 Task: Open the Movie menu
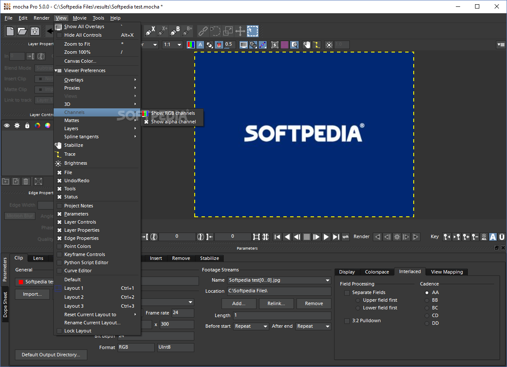tap(80, 18)
